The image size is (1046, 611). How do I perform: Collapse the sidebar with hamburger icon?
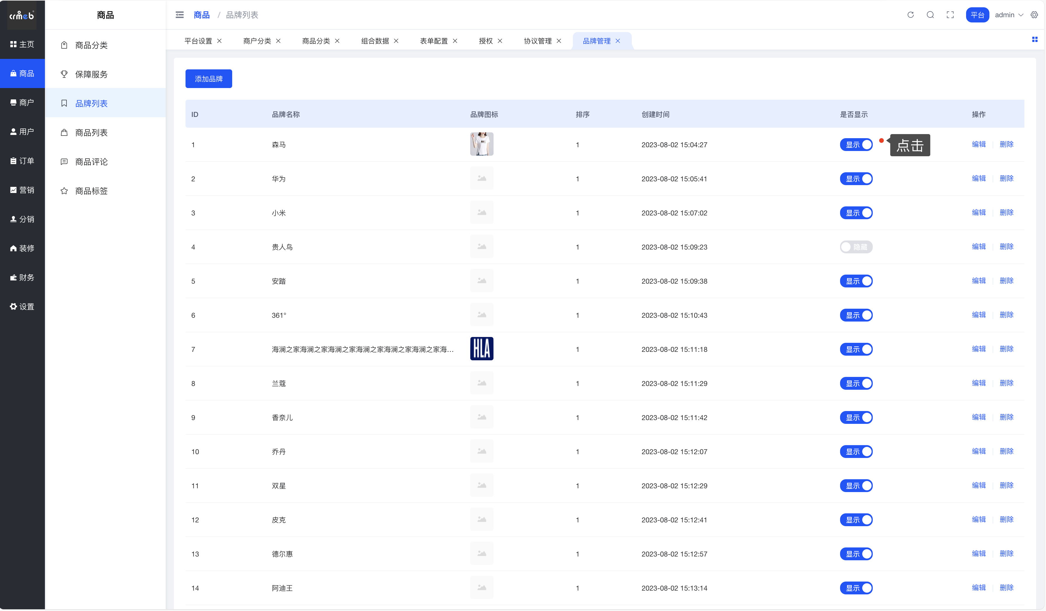[180, 15]
